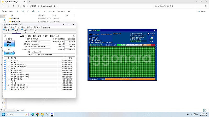The image size is (209, 117).
Task: Select SMART attribute row 0F
Action: click(39, 89)
